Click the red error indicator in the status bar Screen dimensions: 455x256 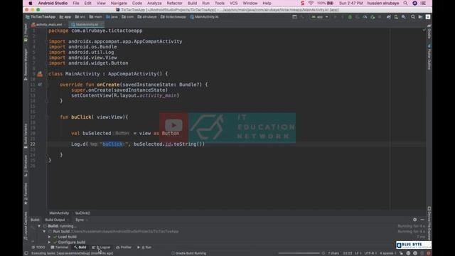coord(428,253)
